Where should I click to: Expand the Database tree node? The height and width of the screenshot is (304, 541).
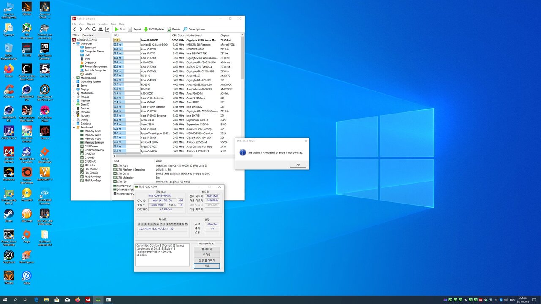click(74, 123)
